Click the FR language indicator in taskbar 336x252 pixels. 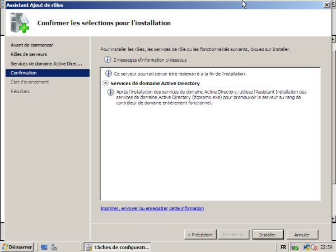(x=283, y=247)
